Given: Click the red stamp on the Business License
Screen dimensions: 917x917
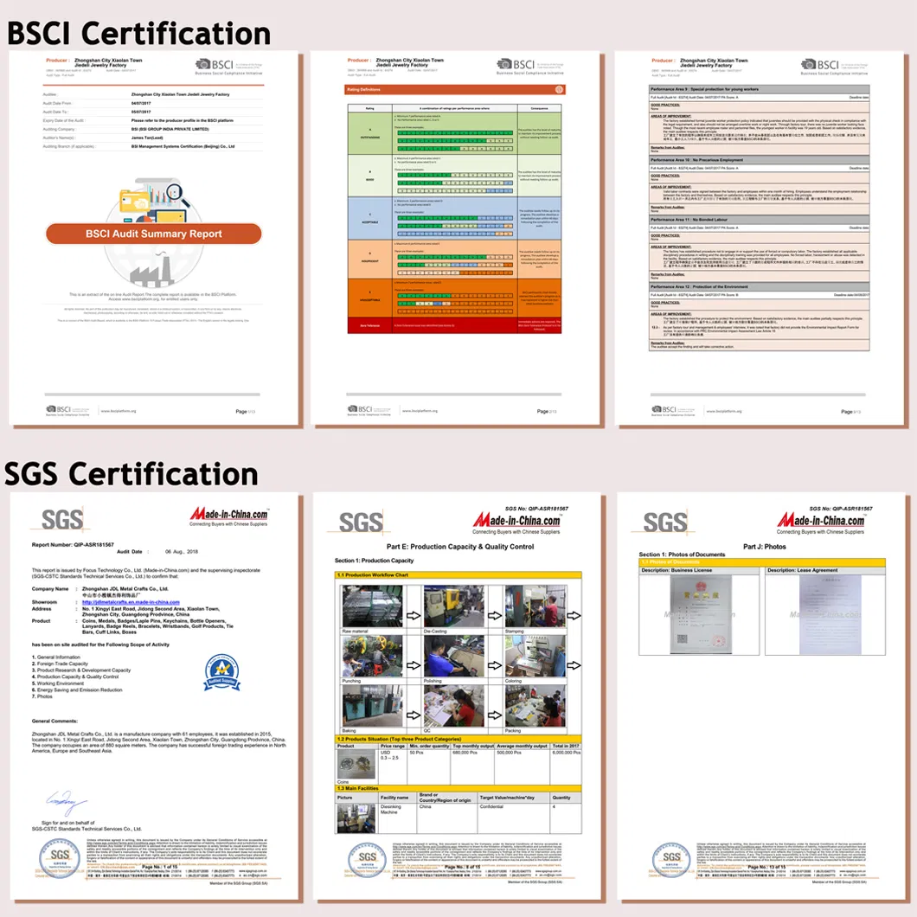Looking at the screenshot, I should (x=718, y=642).
